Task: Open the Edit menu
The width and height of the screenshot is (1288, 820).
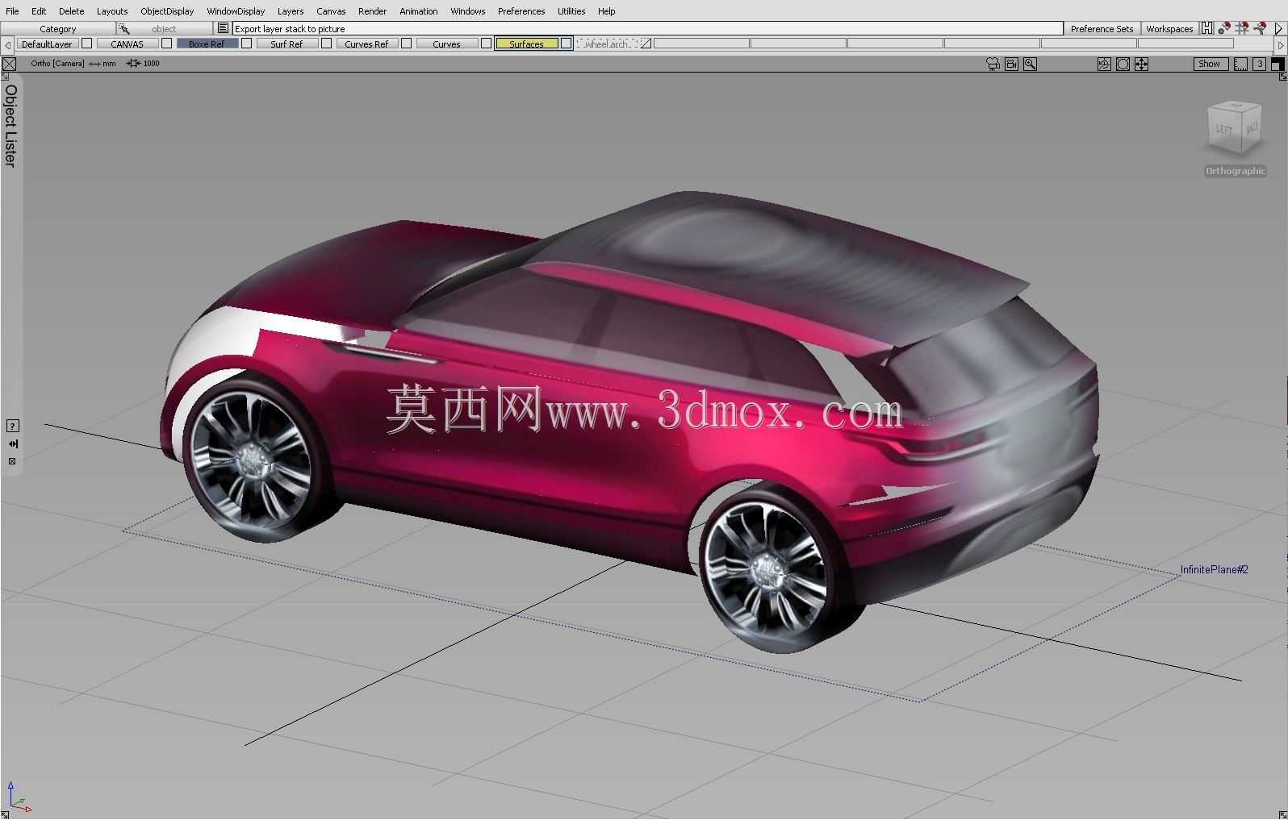Action: [39, 11]
